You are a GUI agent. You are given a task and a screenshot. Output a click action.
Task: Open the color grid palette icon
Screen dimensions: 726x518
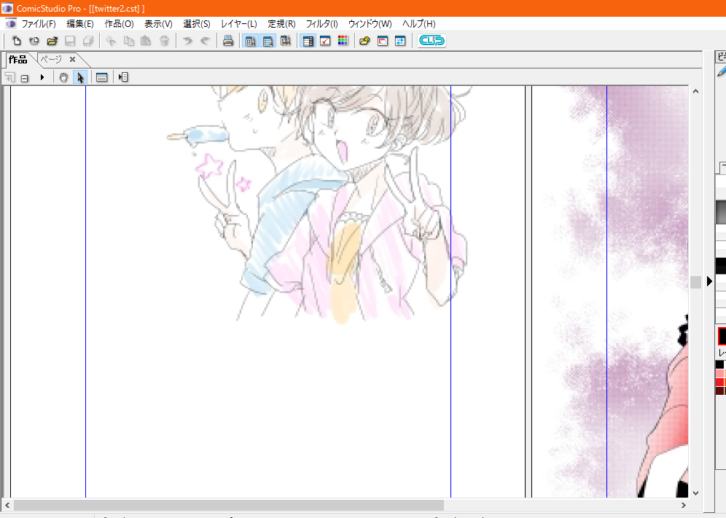click(x=343, y=41)
